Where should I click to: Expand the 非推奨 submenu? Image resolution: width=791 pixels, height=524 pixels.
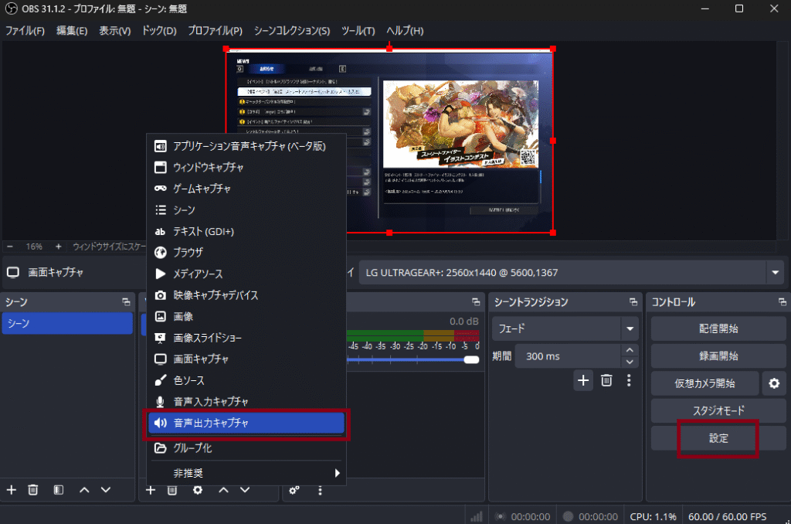[246, 473]
